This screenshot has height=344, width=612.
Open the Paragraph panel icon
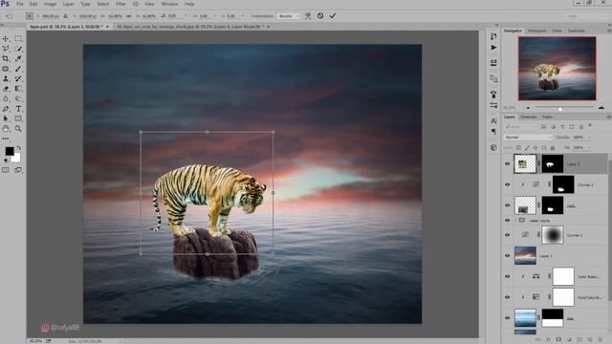(x=493, y=132)
